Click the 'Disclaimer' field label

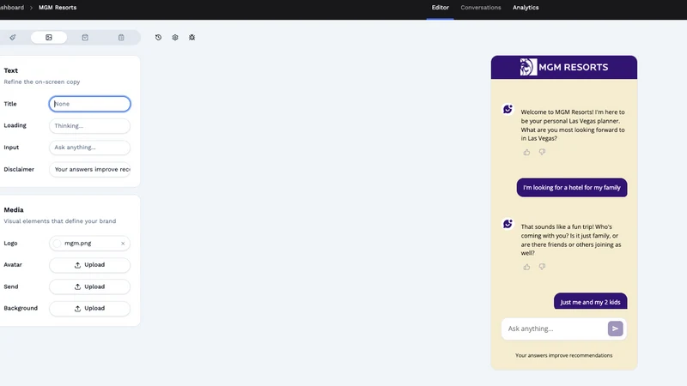pos(19,169)
